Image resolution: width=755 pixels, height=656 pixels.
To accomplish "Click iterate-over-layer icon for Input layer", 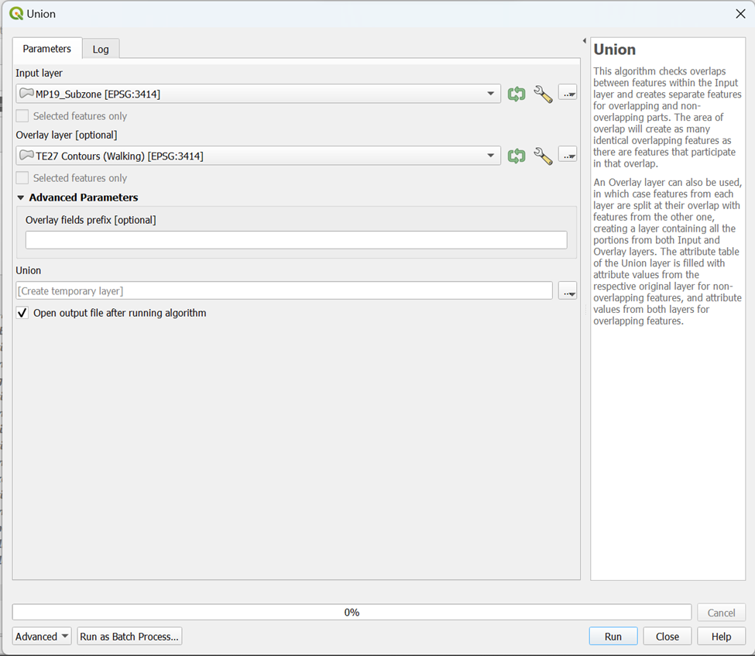I will coord(516,94).
